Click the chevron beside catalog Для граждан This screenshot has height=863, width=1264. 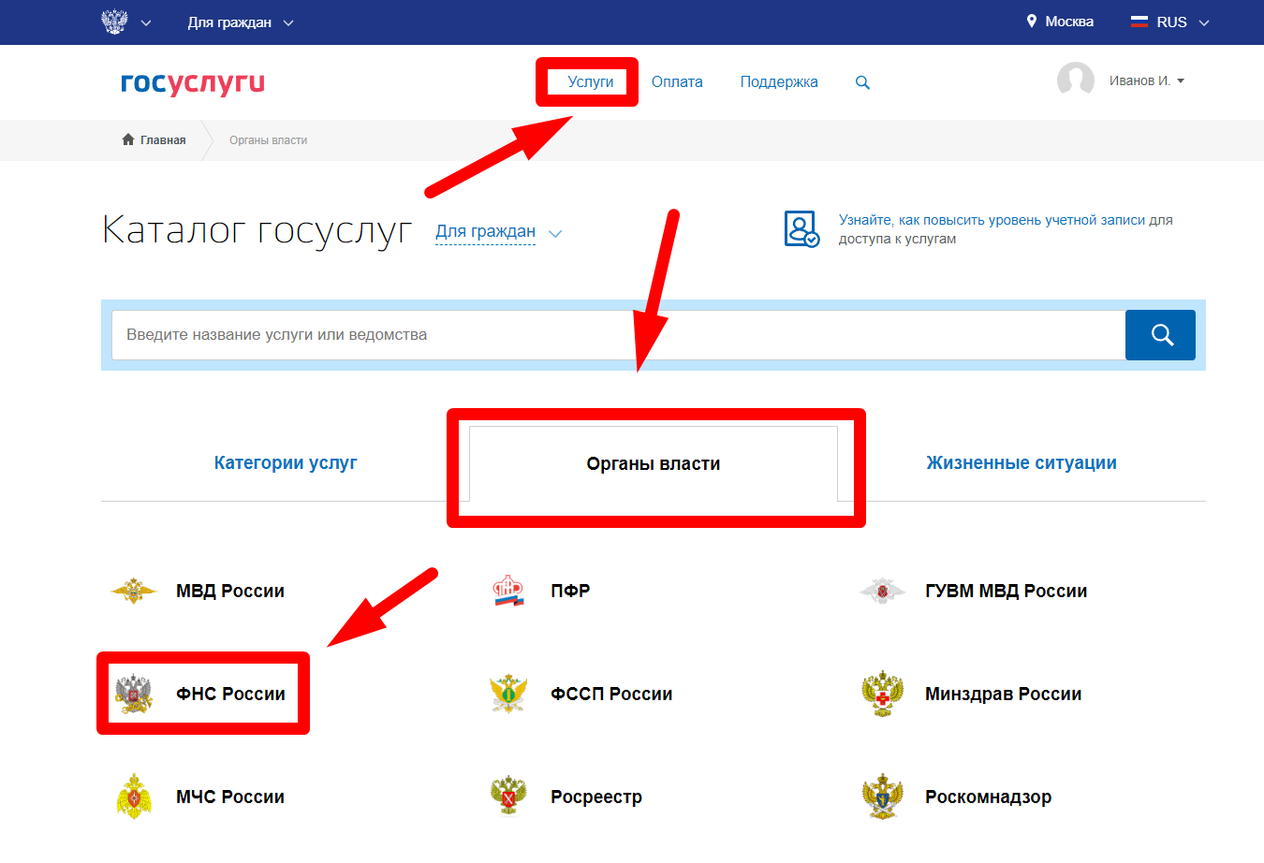coord(554,234)
